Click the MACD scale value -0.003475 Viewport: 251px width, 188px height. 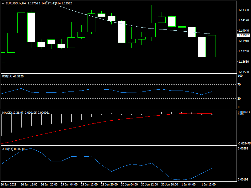[x=244, y=144]
